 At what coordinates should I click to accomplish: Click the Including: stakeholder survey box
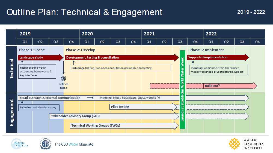tap(39, 108)
